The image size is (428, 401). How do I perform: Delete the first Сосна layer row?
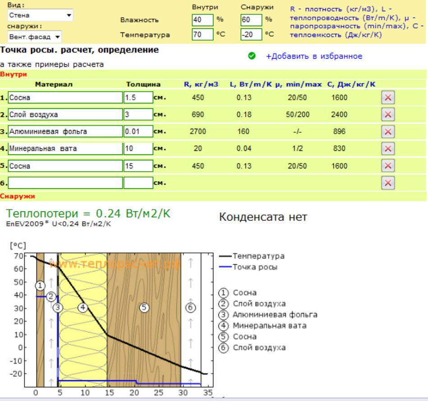[x=388, y=98]
